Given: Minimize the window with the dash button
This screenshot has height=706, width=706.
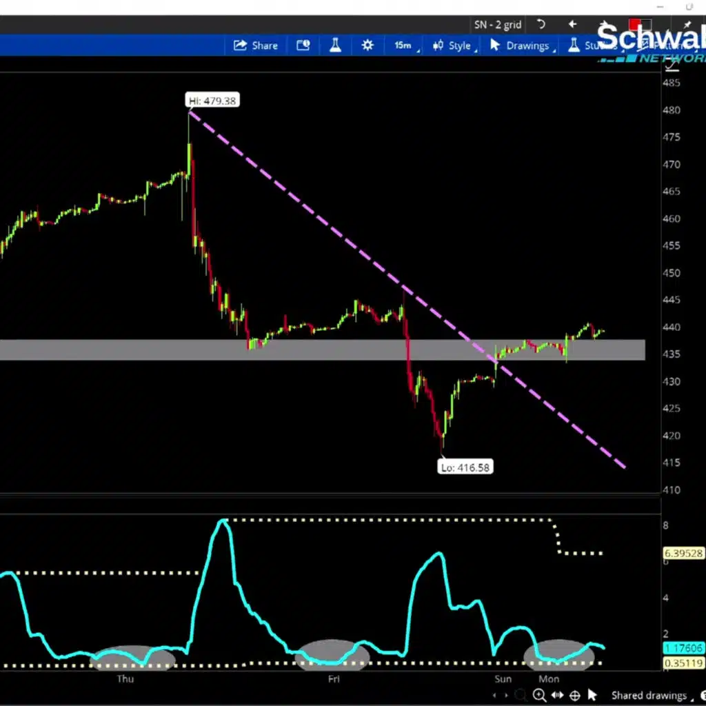Looking at the screenshot, I should pos(660,7).
